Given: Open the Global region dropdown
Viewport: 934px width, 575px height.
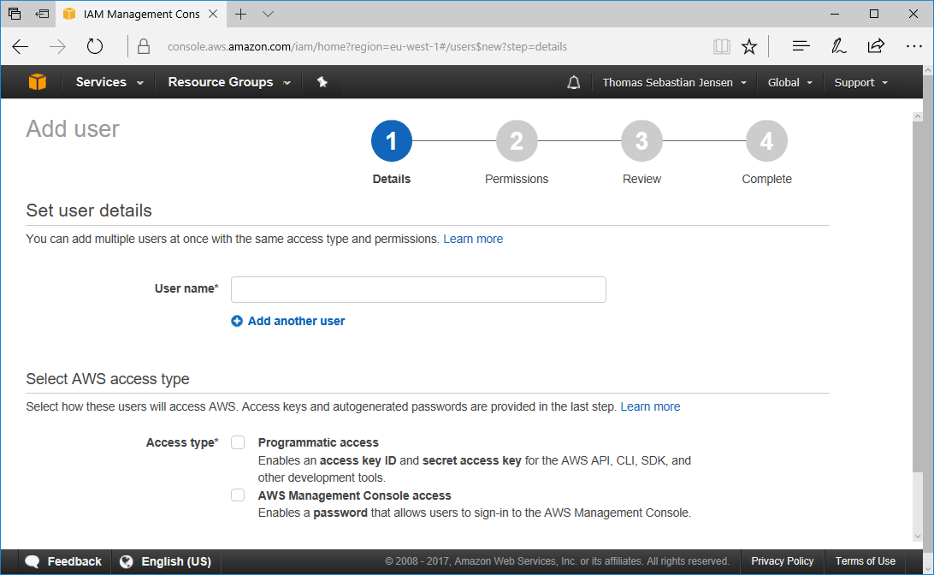Looking at the screenshot, I should click(790, 82).
